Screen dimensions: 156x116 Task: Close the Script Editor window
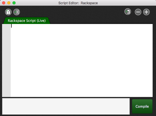[x=4, y=3]
